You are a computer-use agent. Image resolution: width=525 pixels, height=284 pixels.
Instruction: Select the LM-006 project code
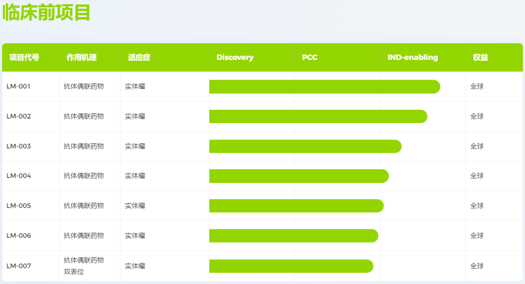click(18, 236)
